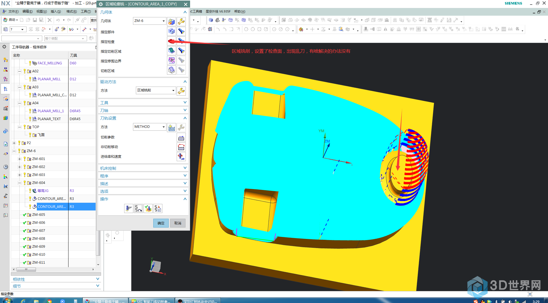Click the new method icon beside METHOD
This screenshot has height=303, width=548.
tap(172, 127)
